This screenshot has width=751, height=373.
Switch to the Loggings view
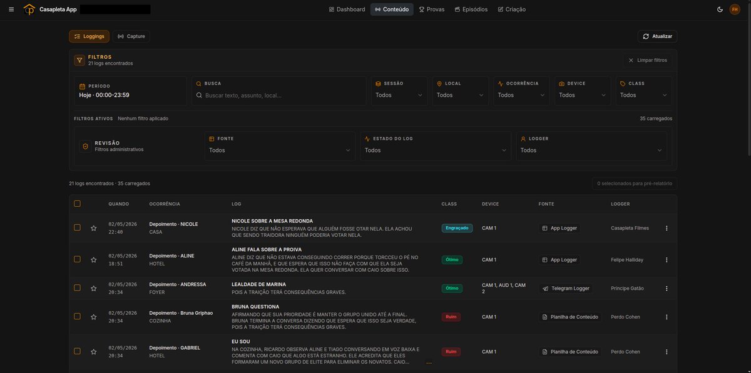pyautogui.click(x=89, y=36)
